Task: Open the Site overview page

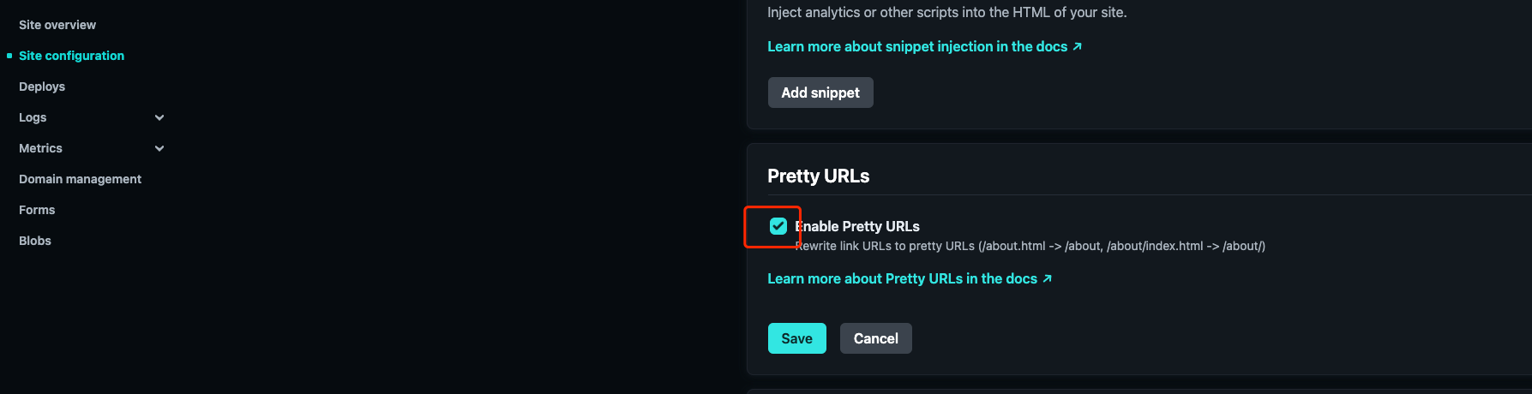Action: click(x=57, y=25)
